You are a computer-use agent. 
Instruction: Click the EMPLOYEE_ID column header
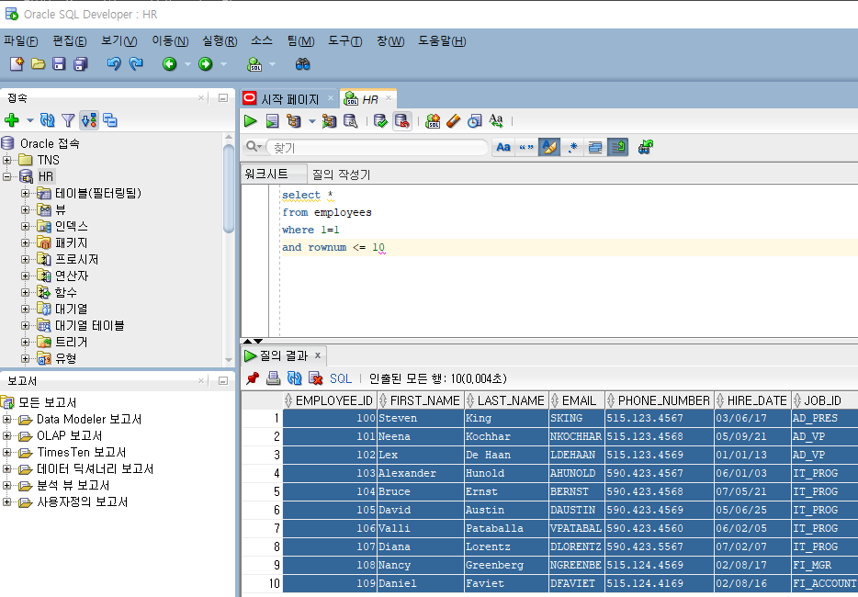click(330, 400)
